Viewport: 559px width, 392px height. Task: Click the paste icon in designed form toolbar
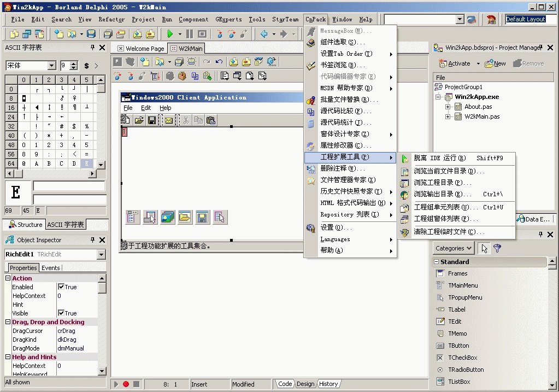point(210,120)
